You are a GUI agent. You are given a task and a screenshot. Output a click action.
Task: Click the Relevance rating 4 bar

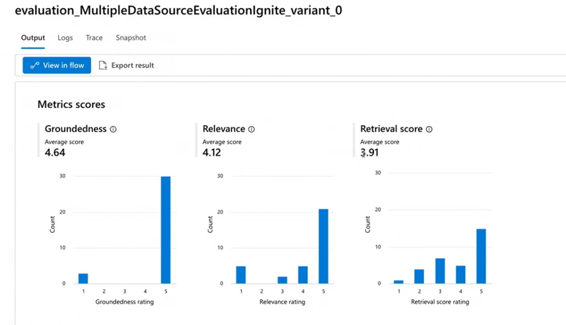point(303,275)
